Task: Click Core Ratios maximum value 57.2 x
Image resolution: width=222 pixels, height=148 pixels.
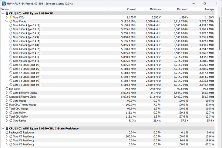Action: pyautogui.click(x=185, y=121)
